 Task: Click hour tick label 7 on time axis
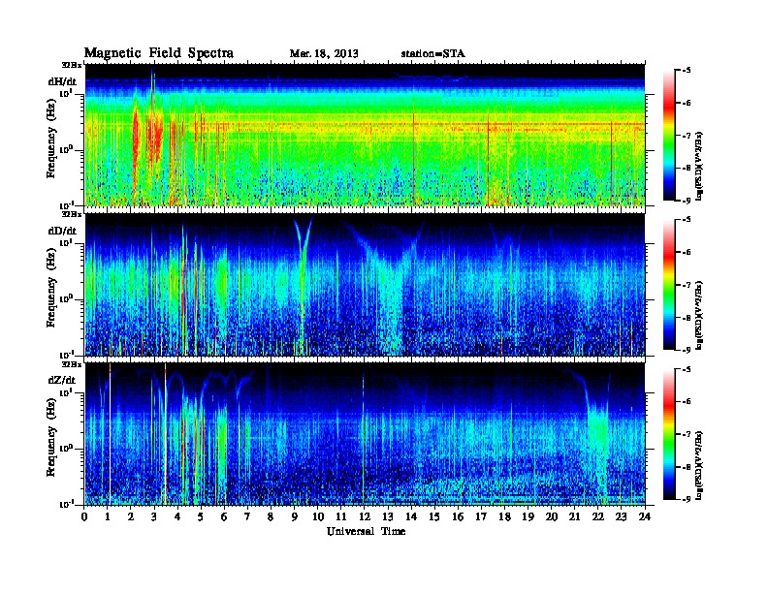point(248,517)
